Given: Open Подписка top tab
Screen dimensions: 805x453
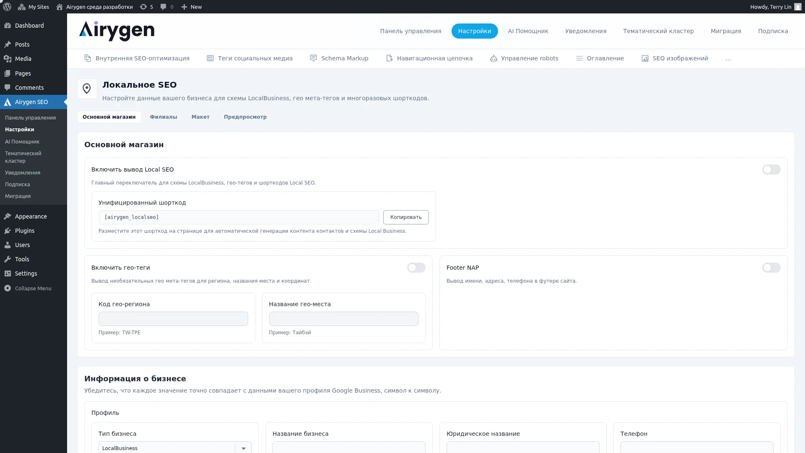Looking at the screenshot, I should [773, 31].
